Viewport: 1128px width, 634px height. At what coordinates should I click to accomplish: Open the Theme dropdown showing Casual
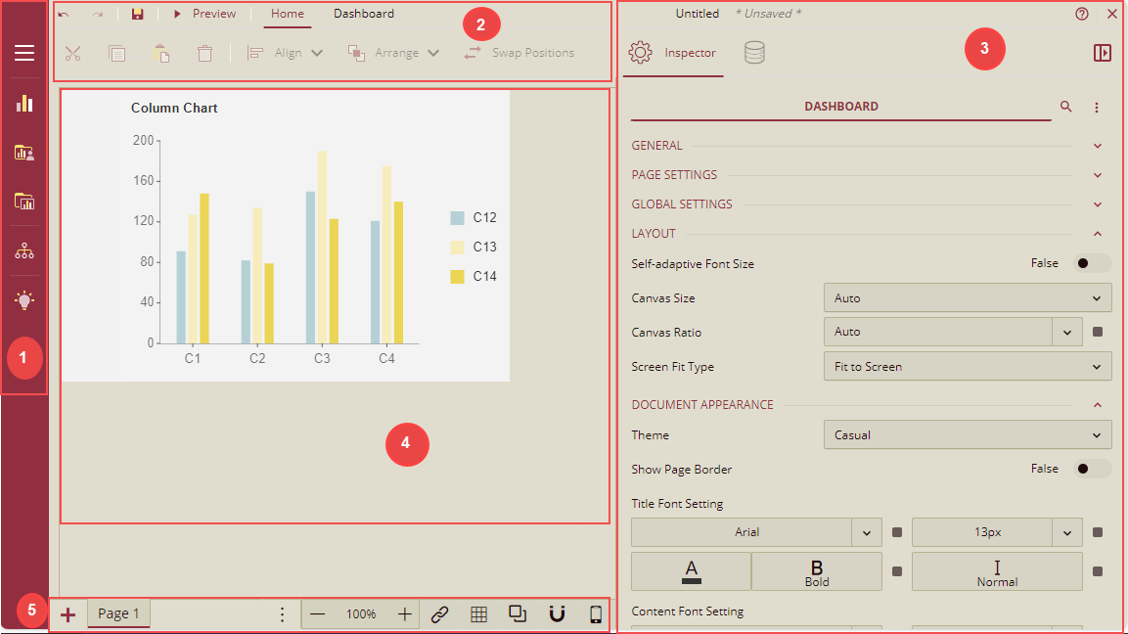(x=967, y=434)
